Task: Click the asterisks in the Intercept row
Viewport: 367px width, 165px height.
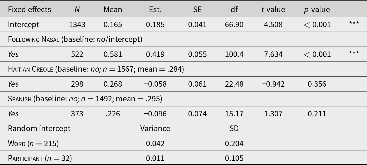Action: (354, 23)
